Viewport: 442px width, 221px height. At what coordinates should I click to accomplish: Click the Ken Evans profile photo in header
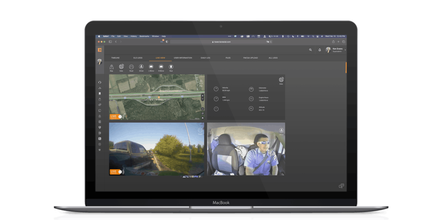328,50
